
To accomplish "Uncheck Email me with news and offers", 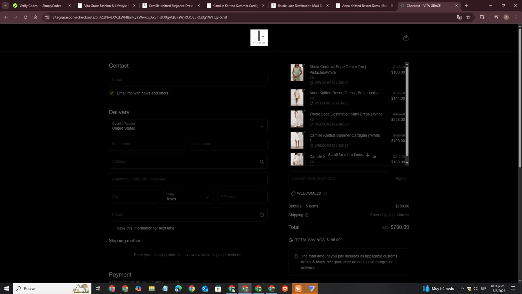I will [x=112, y=93].
